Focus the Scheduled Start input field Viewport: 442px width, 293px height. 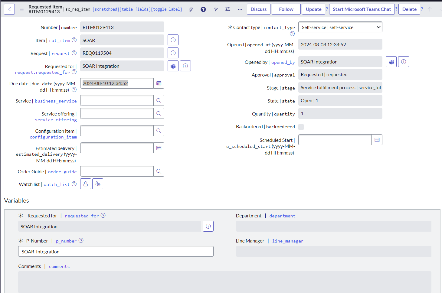pyautogui.click(x=335, y=140)
